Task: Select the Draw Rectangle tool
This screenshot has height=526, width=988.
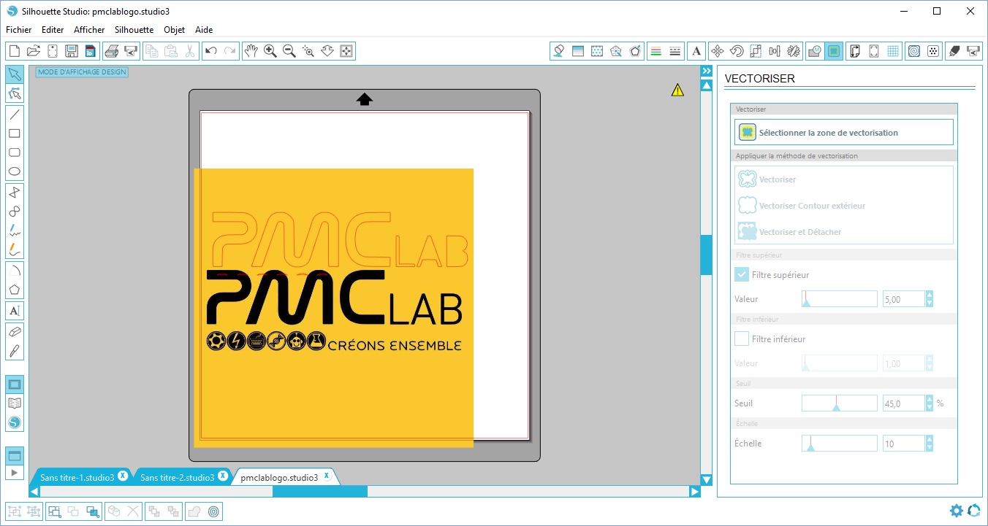Action: pyautogui.click(x=14, y=134)
